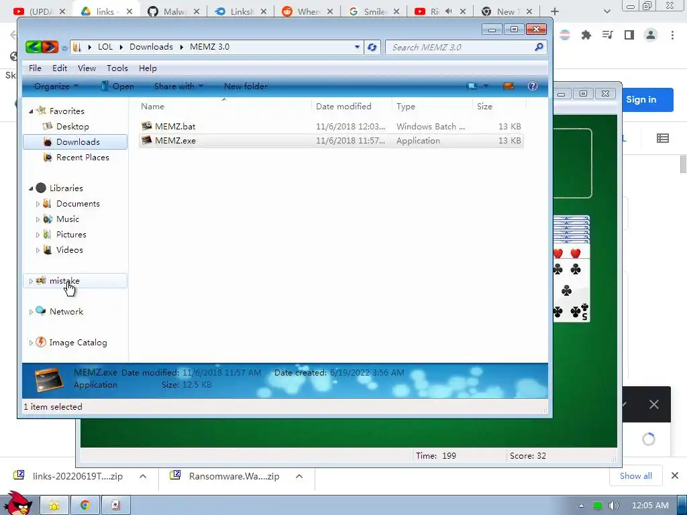Select the Network node
The height and width of the screenshot is (515, 687).
[x=66, y=311]
